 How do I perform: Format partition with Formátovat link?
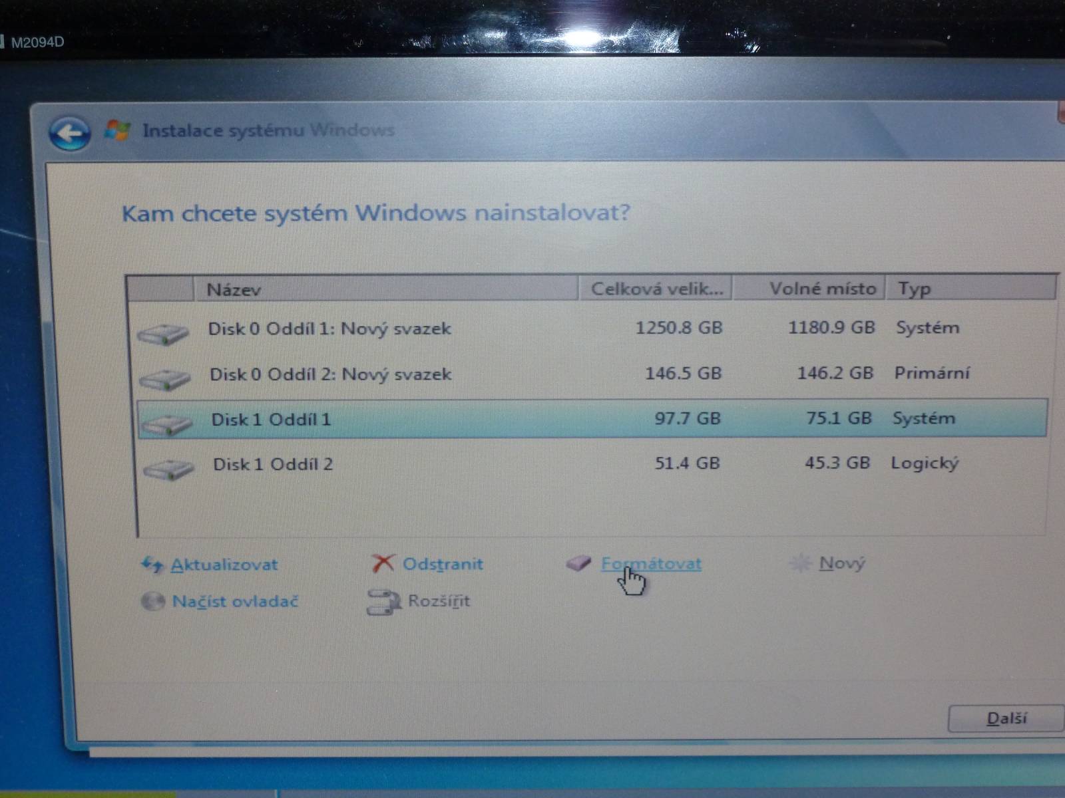tap(651, 564)
